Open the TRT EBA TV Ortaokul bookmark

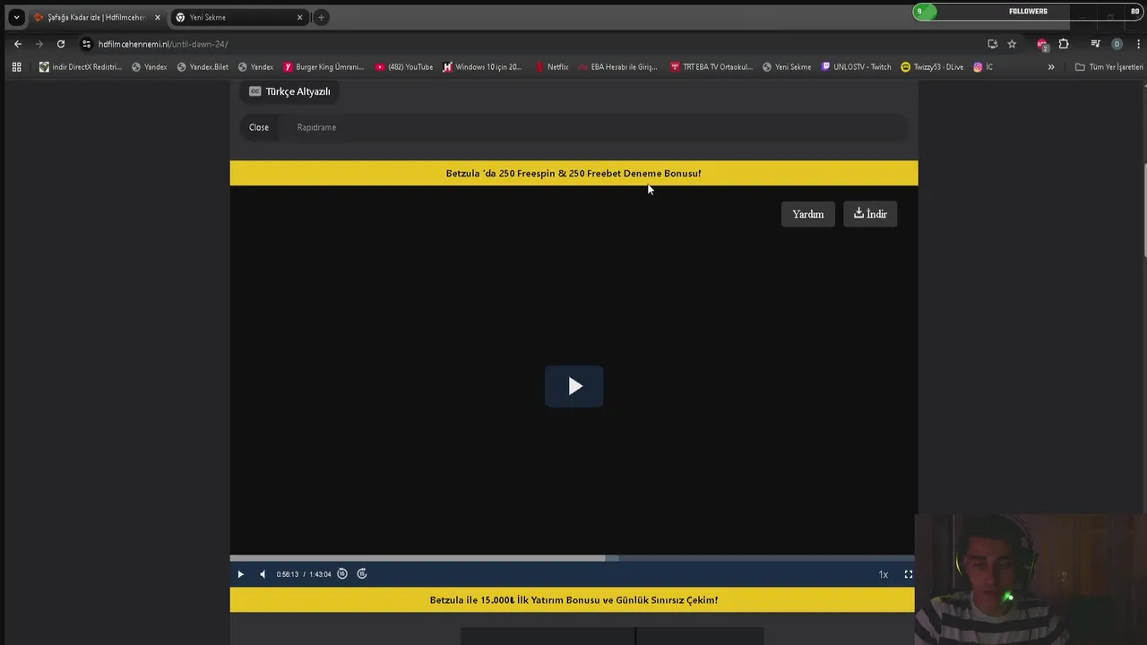[711, 67]
